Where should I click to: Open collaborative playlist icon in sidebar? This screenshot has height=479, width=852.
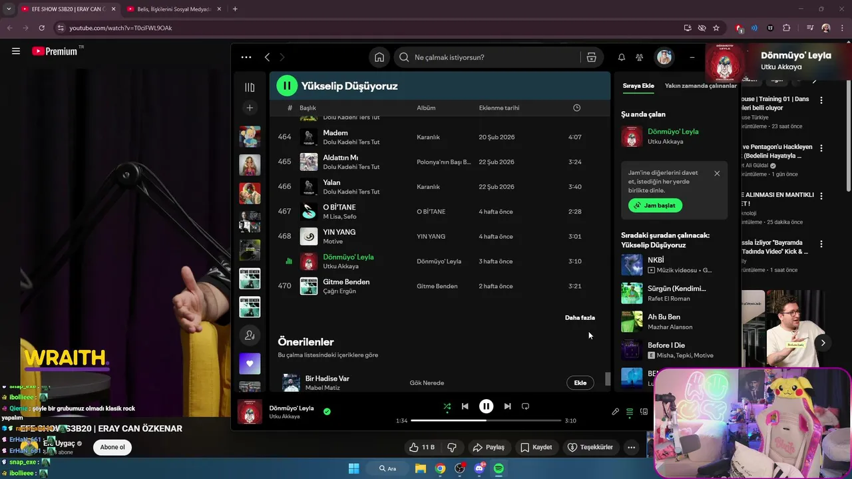(250, 335)
